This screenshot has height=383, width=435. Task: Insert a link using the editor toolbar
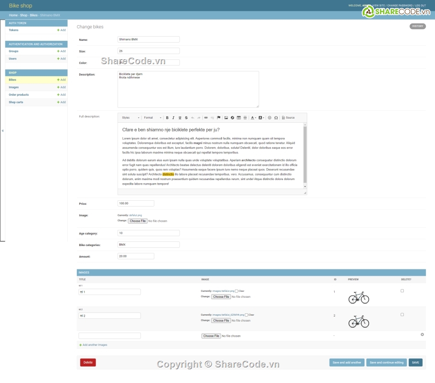pos(206,118)
